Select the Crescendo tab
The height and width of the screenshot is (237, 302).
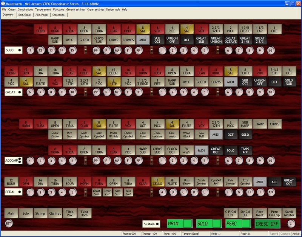click(x=58, y=15)
